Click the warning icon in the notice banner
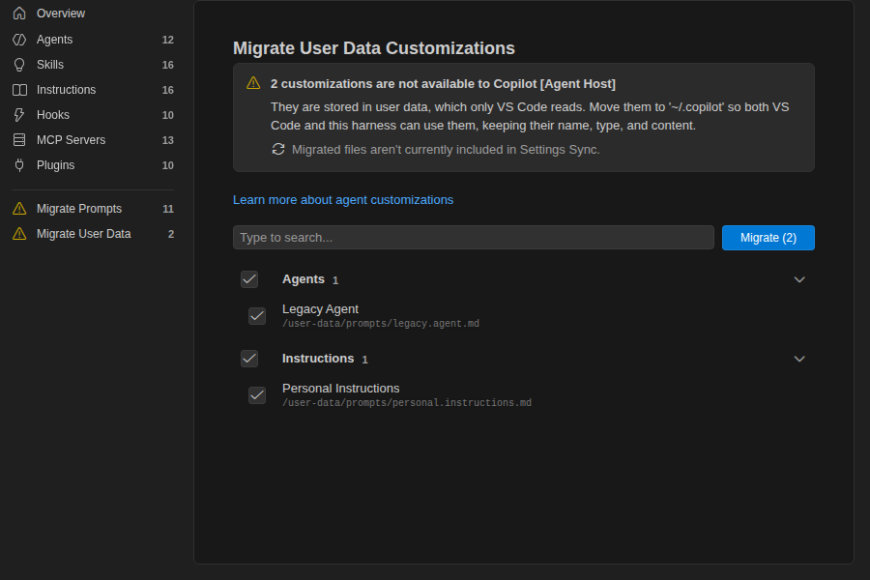The image size is (870, 580). click(x=253, y=83)
